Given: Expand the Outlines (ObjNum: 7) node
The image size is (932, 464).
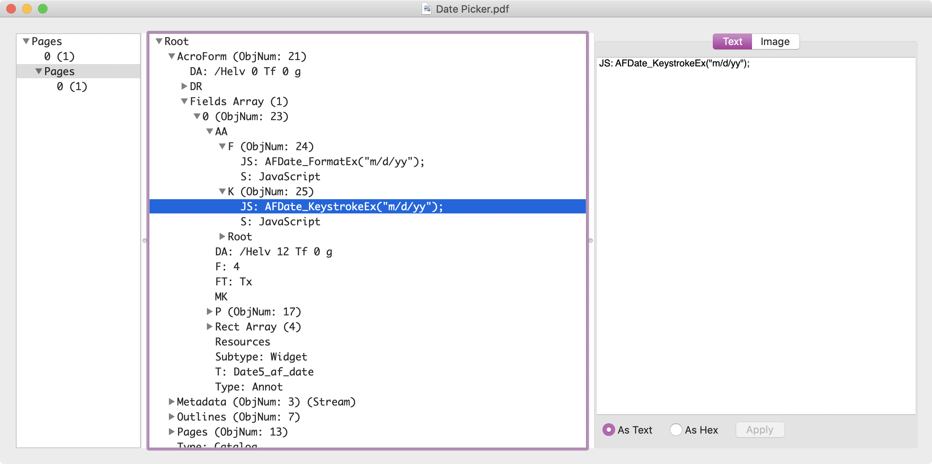Looking at the screenshot, I should tap(171, 417).
